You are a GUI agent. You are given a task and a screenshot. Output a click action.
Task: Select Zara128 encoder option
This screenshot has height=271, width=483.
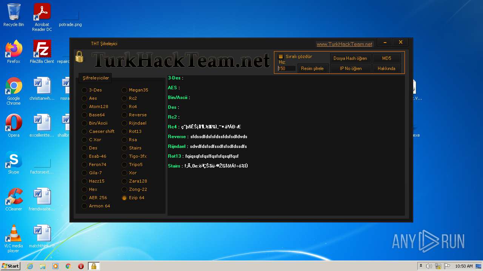[x=124, y=181]
